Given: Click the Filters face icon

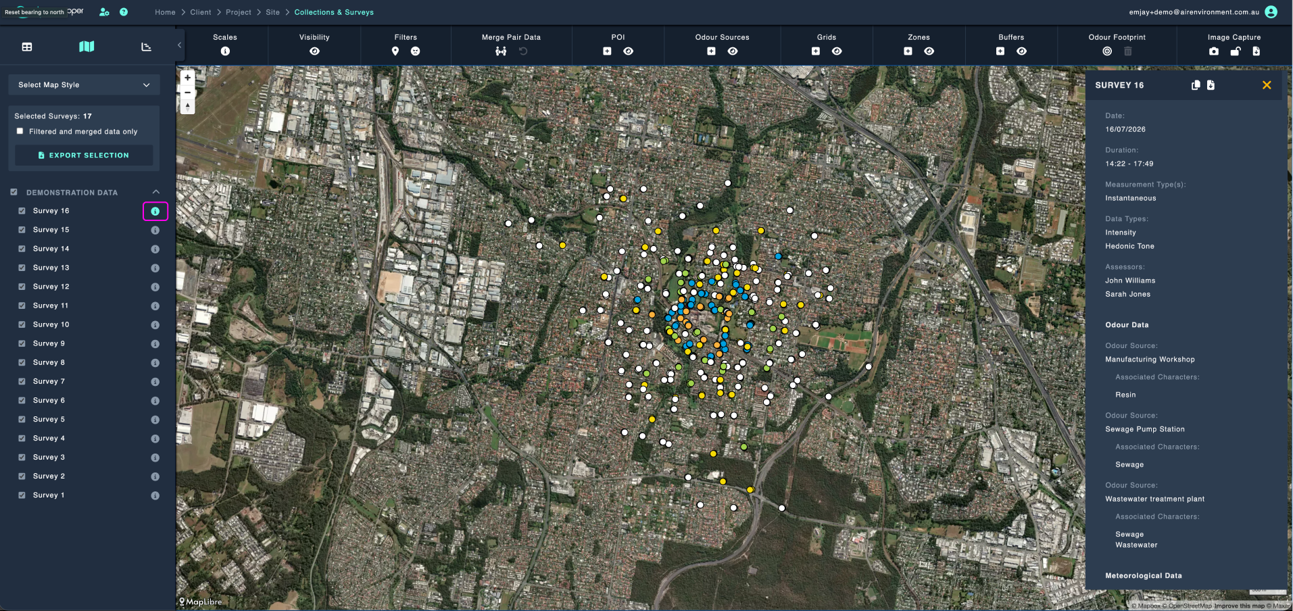Looking at the screenshot, I should 416,51.
